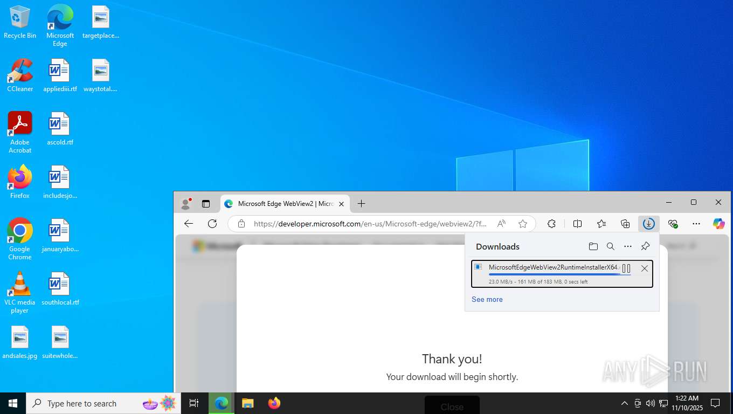733x414 pixels.
Task: Open the VLC media player desktop shortcut
Action: click(x=20, y=293)
